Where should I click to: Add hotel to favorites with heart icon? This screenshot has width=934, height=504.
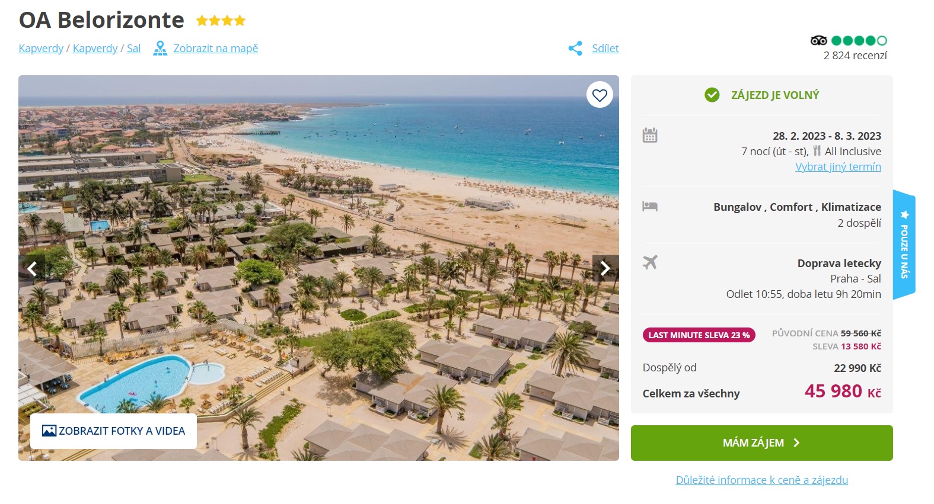[x=600, y=95]
